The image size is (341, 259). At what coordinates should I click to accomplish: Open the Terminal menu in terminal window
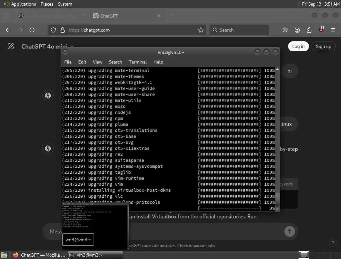point(138,62)
